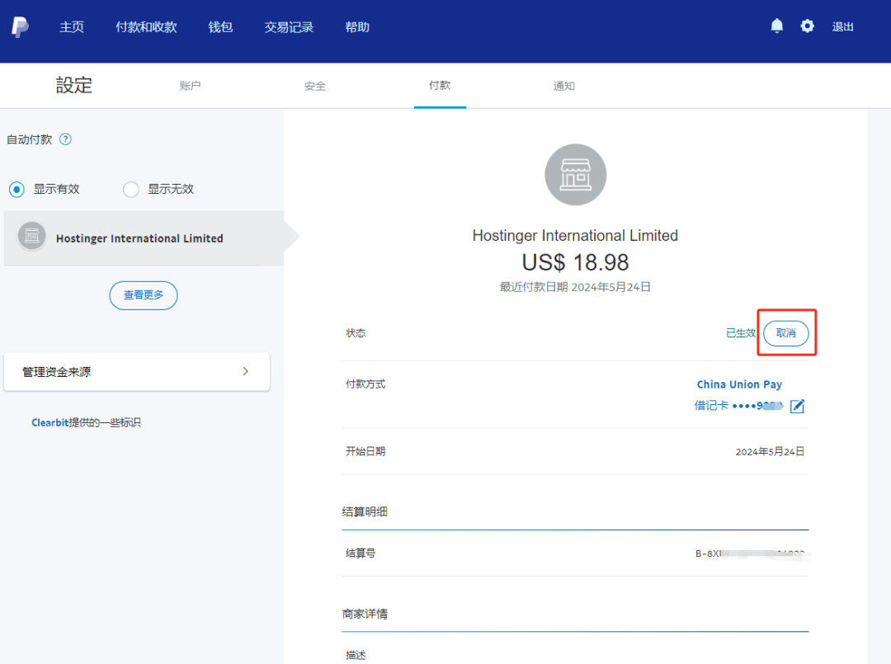This screenshot has height=664, width=891.
Task: Click the 查看更多 button
Action: (x=144, y=295)
